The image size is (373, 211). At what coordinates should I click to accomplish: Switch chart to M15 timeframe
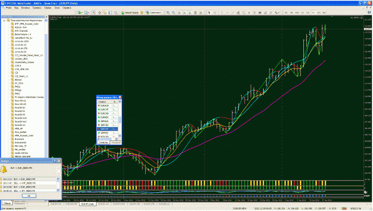tap(297, 12)
